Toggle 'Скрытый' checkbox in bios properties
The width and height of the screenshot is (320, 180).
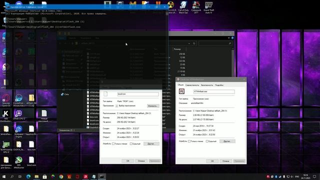coord(131,144)
